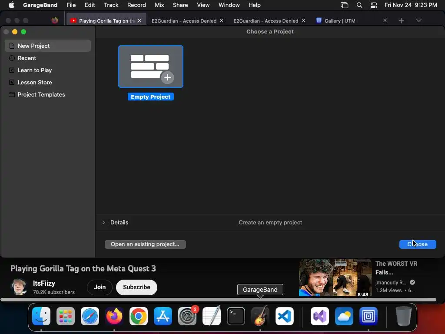This screenshot has width=445, height=334.
Task: Open the cloud weather app in Dock
Action: 344,316
